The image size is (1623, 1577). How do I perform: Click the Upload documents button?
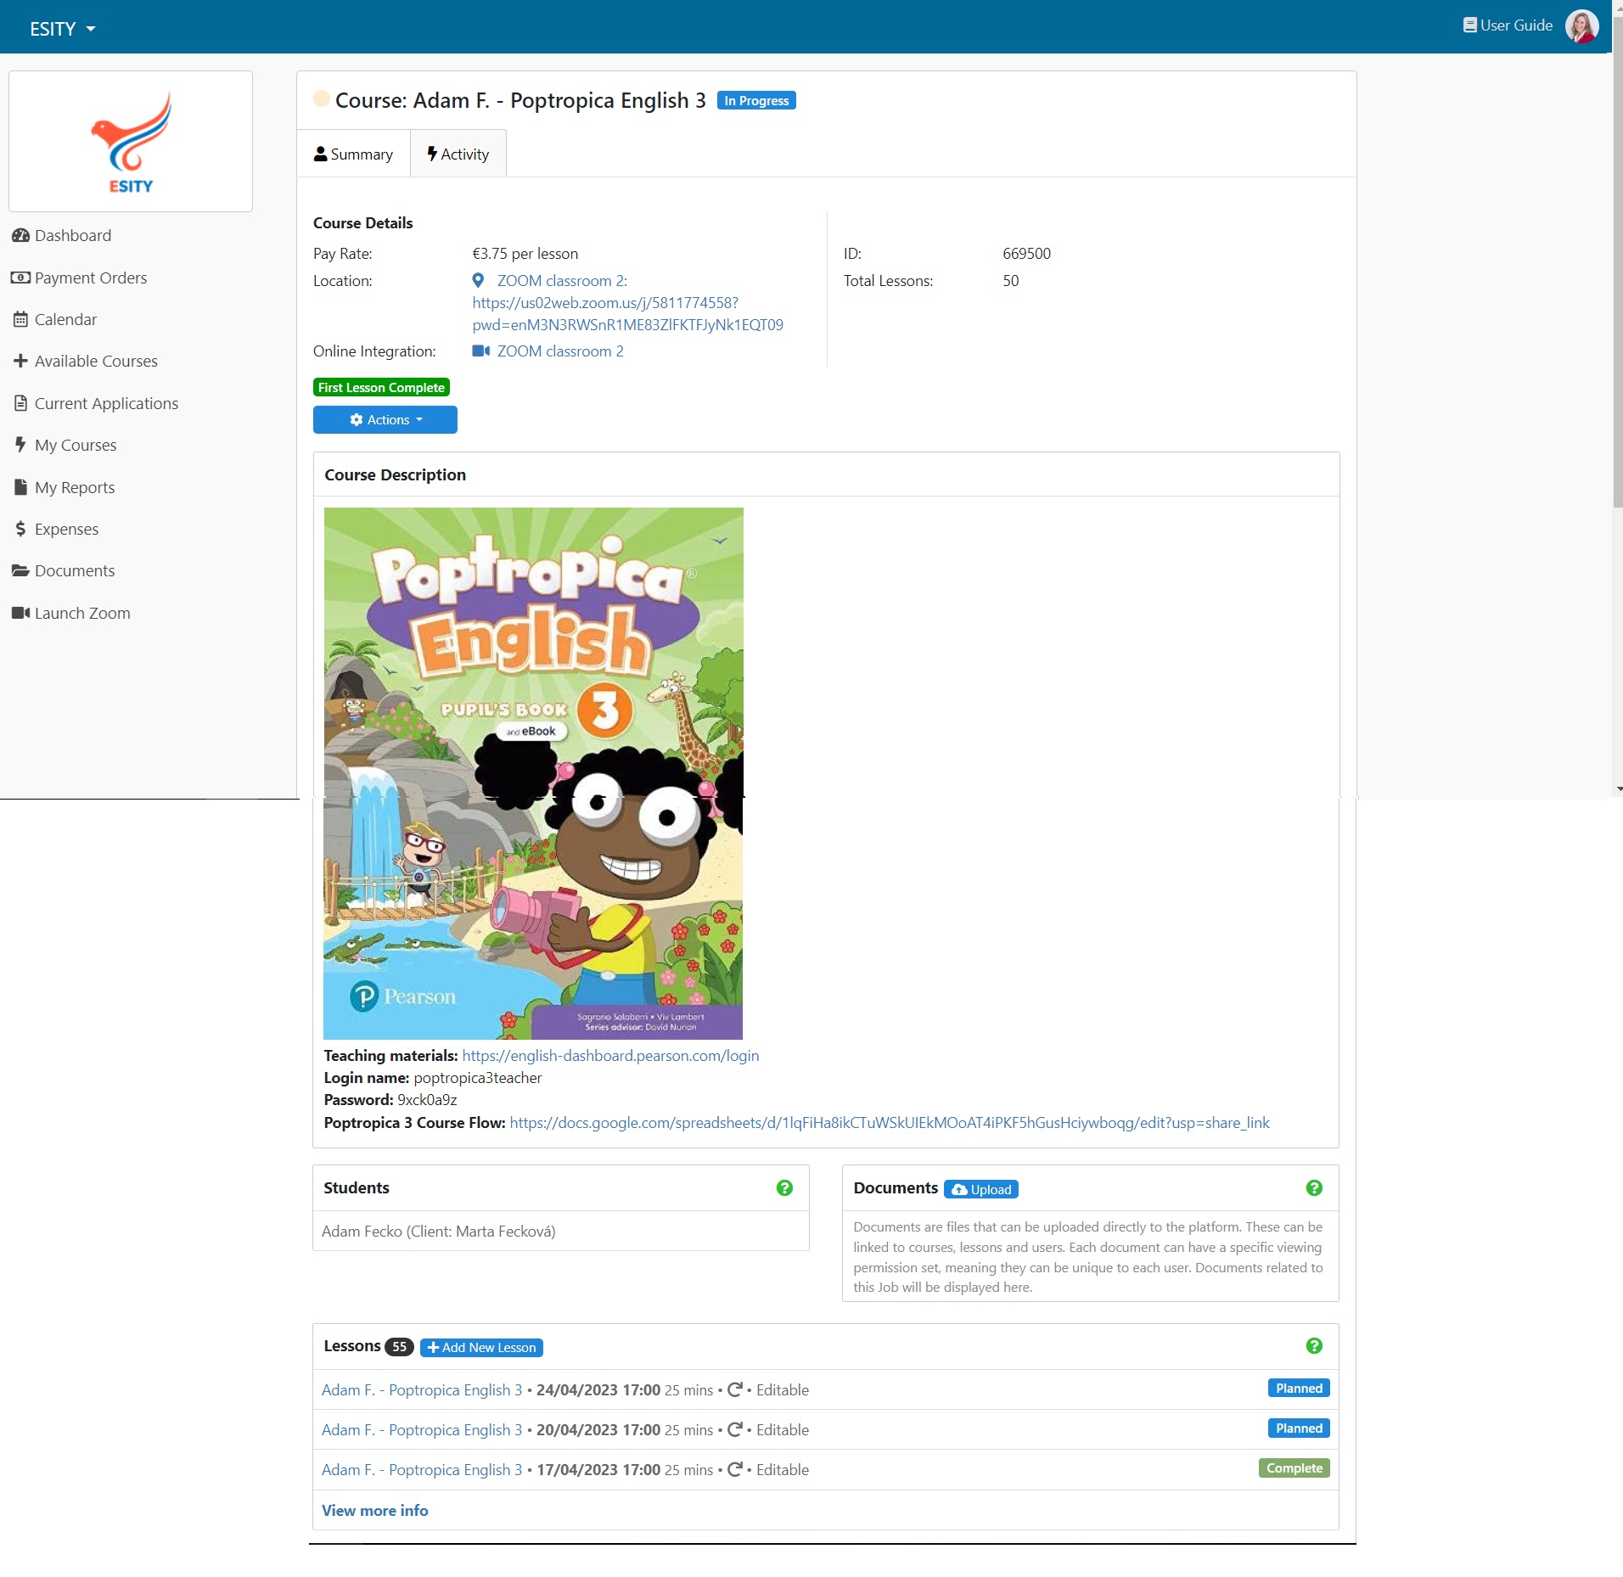pos(981,1190)
